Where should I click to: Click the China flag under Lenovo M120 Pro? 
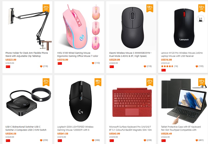(164, 70)
